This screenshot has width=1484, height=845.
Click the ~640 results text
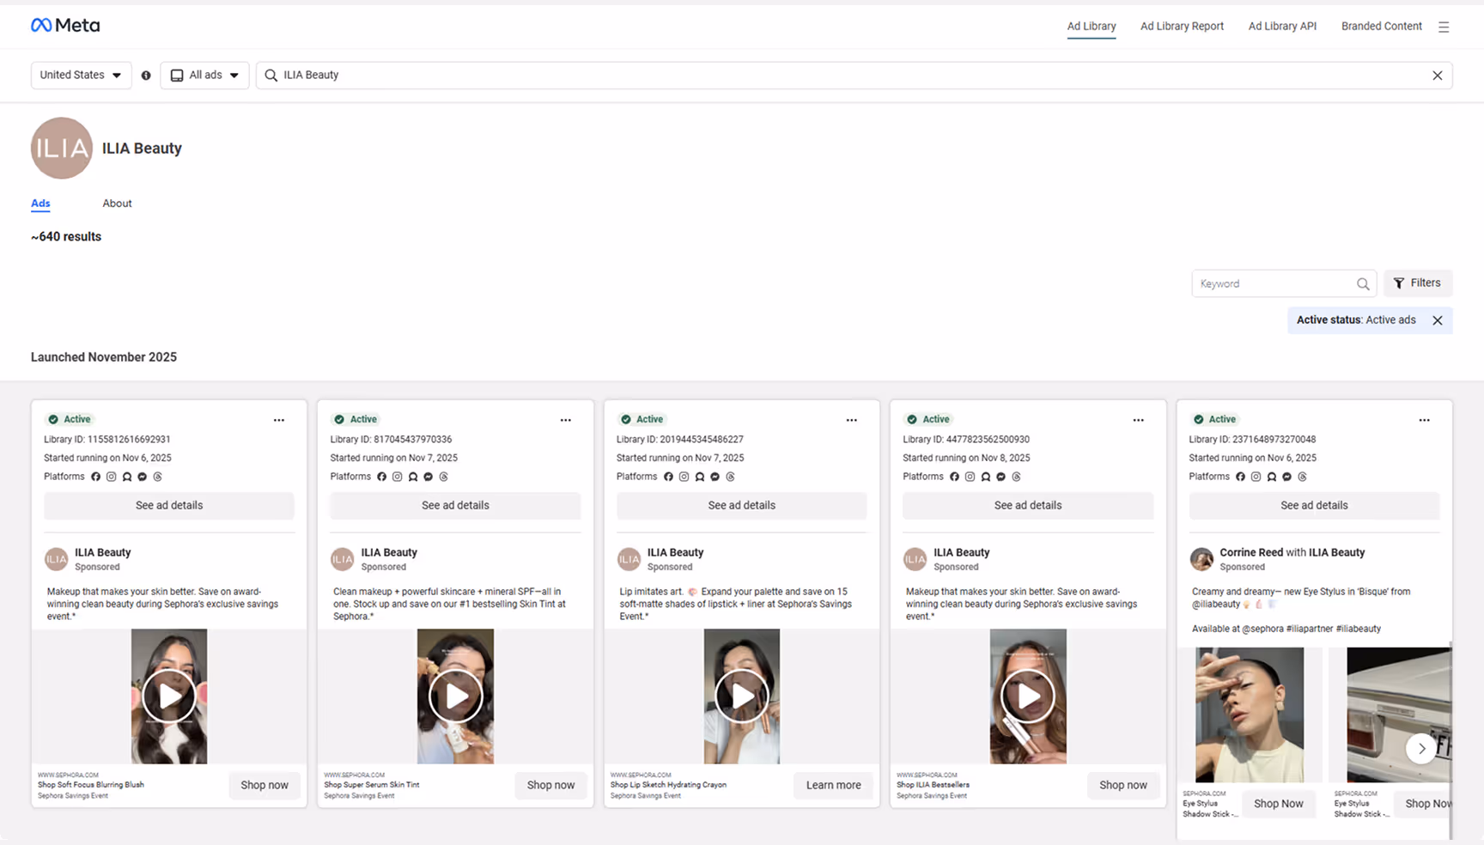tap(66, 236)
